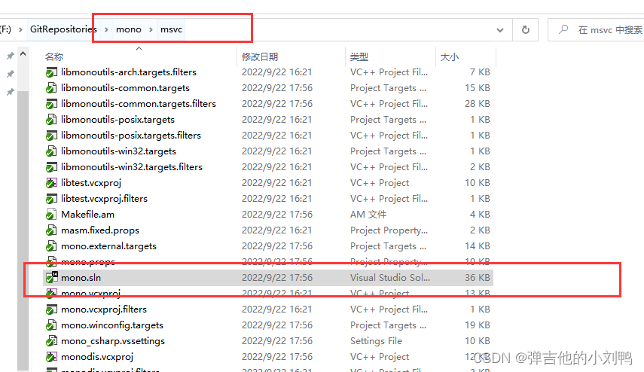Screen dimensions: 644x372
Task: Go to GitRepositories in breadcrumb path
Action: 63,29
